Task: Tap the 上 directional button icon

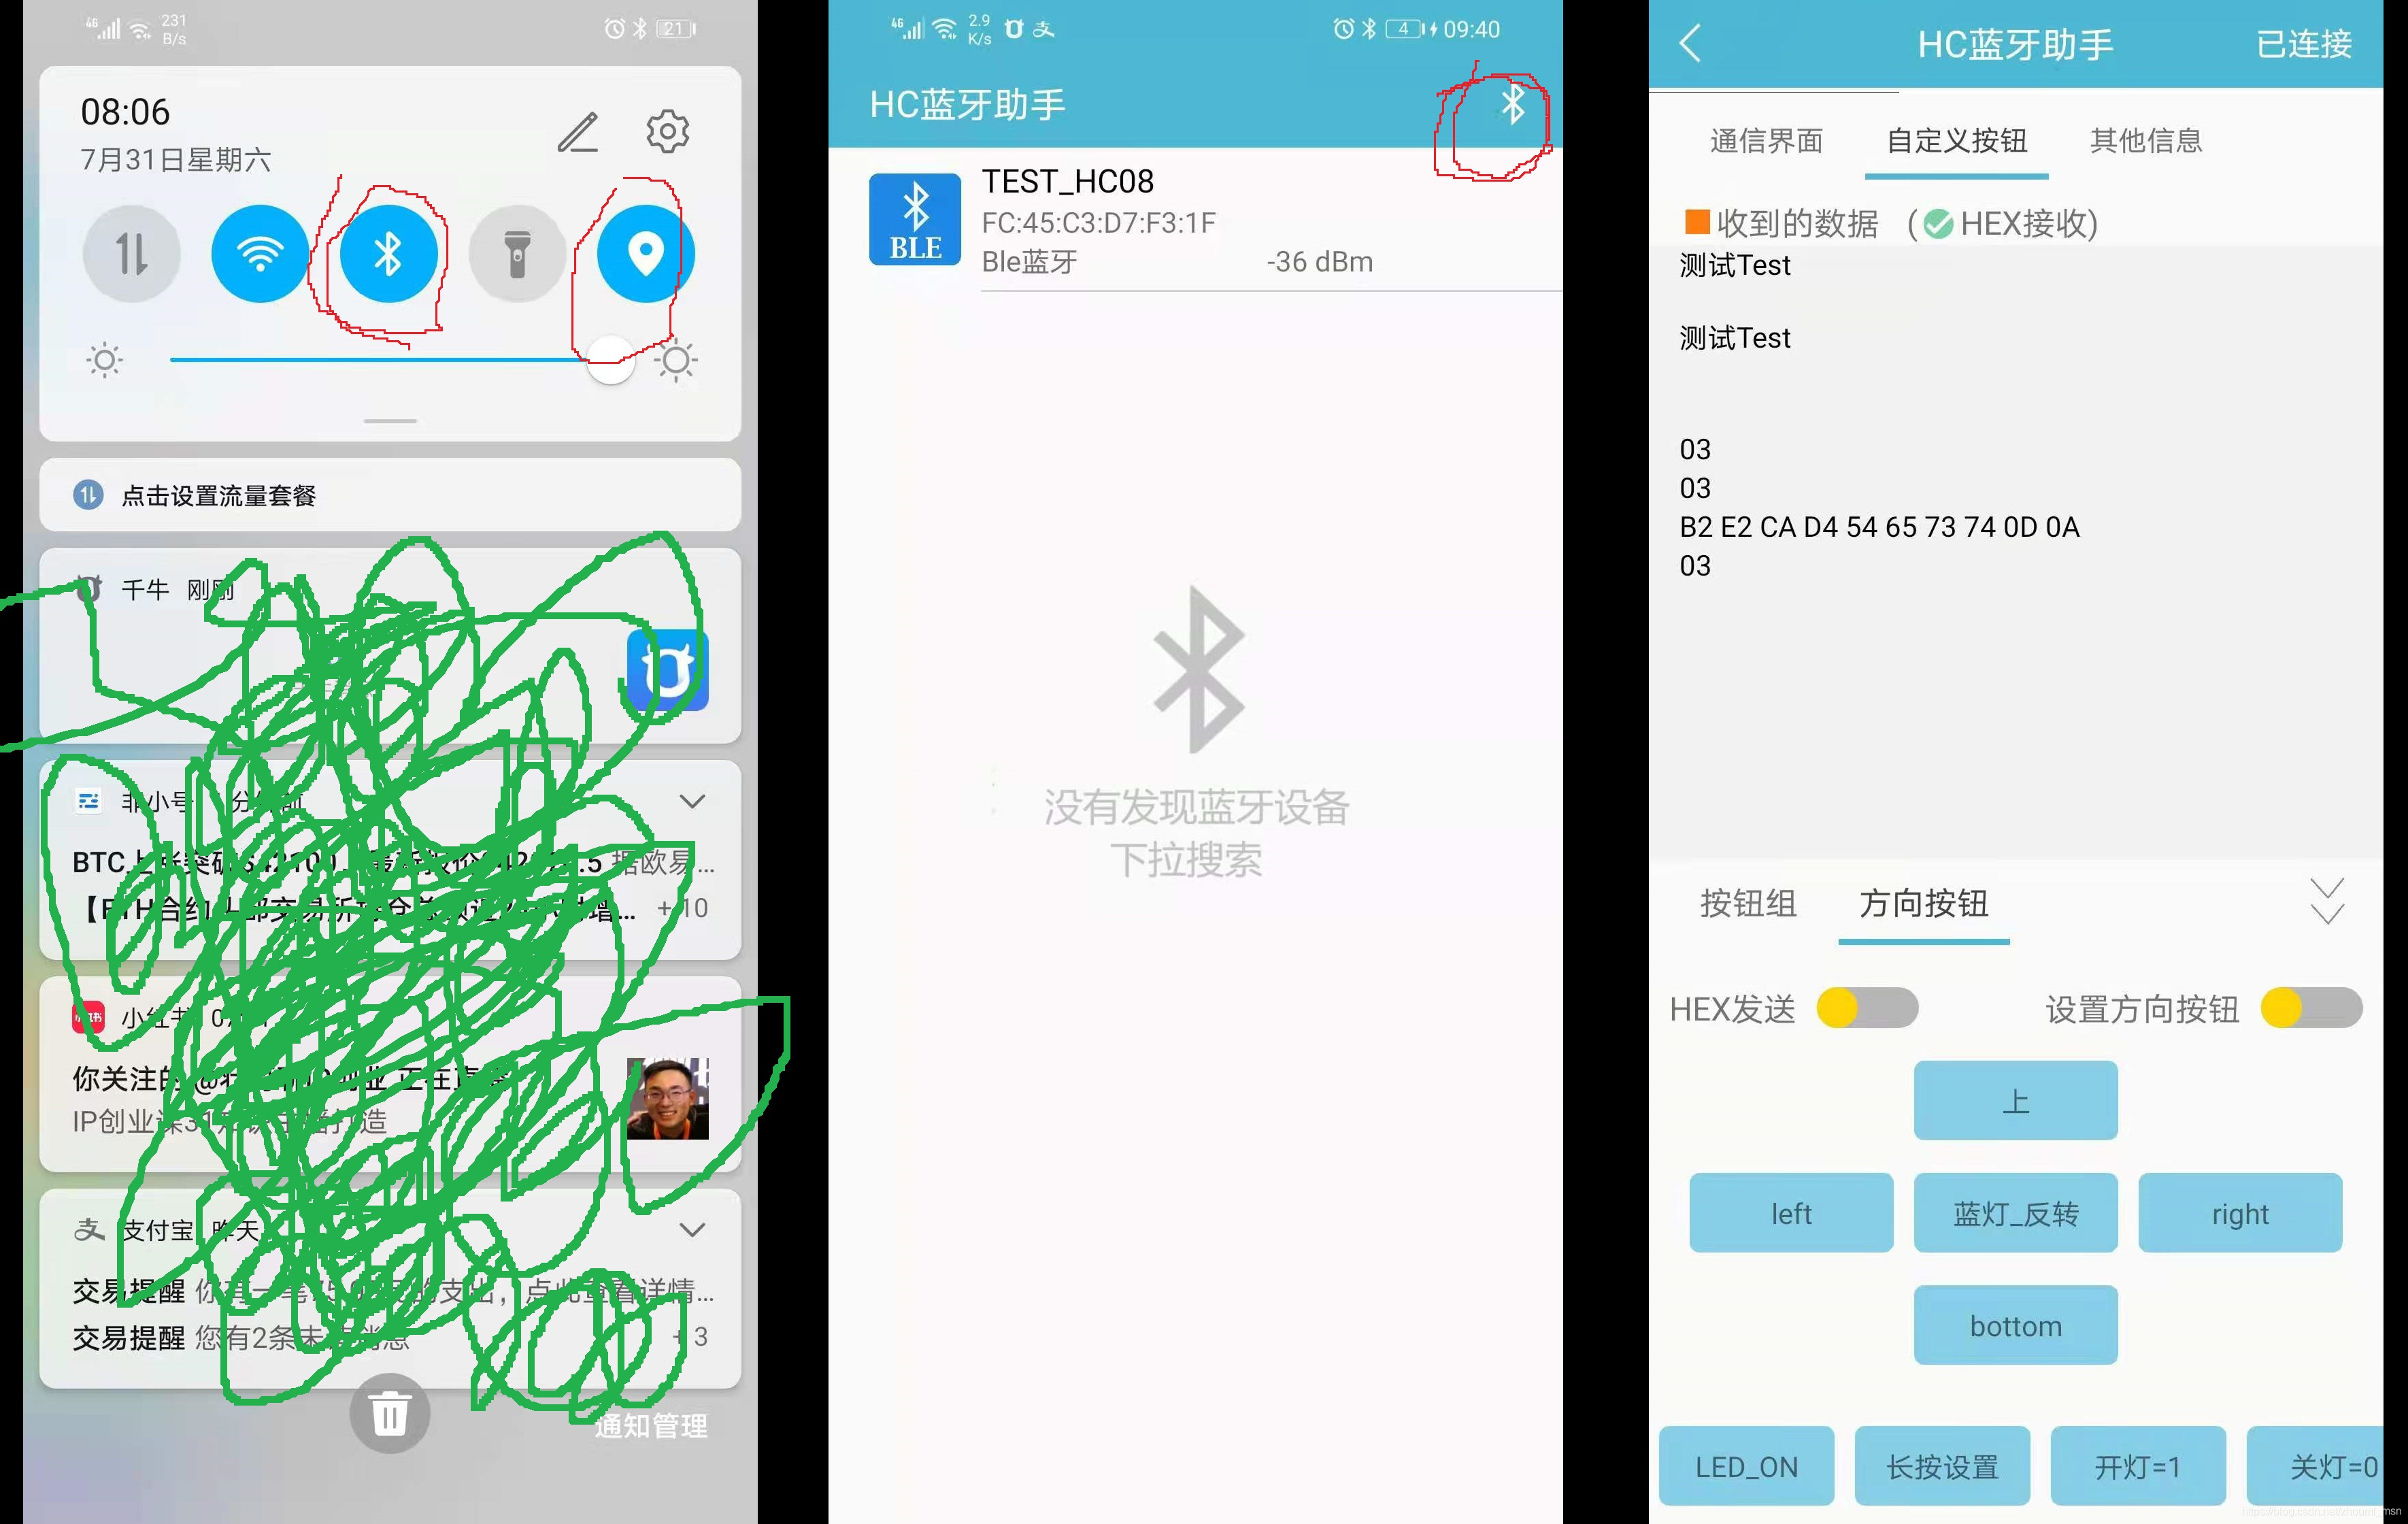Action: (2015, 1099)
